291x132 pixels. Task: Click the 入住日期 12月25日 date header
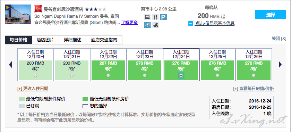[217, 54]
